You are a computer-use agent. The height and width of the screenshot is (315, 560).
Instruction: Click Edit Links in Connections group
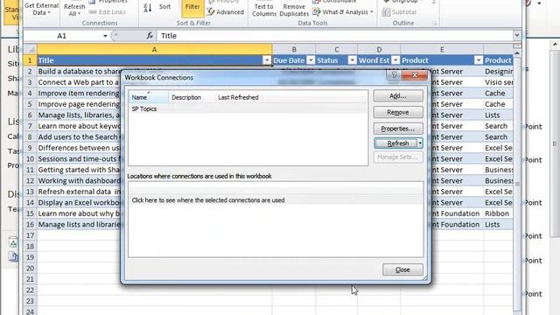107,11
